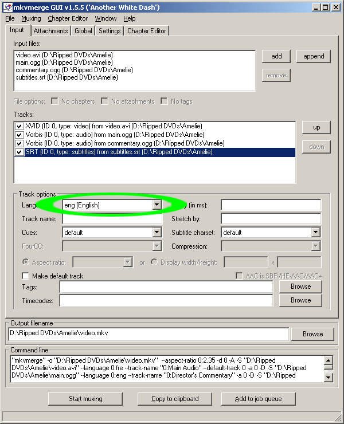Click the Start muxing button

click(85, 399)
